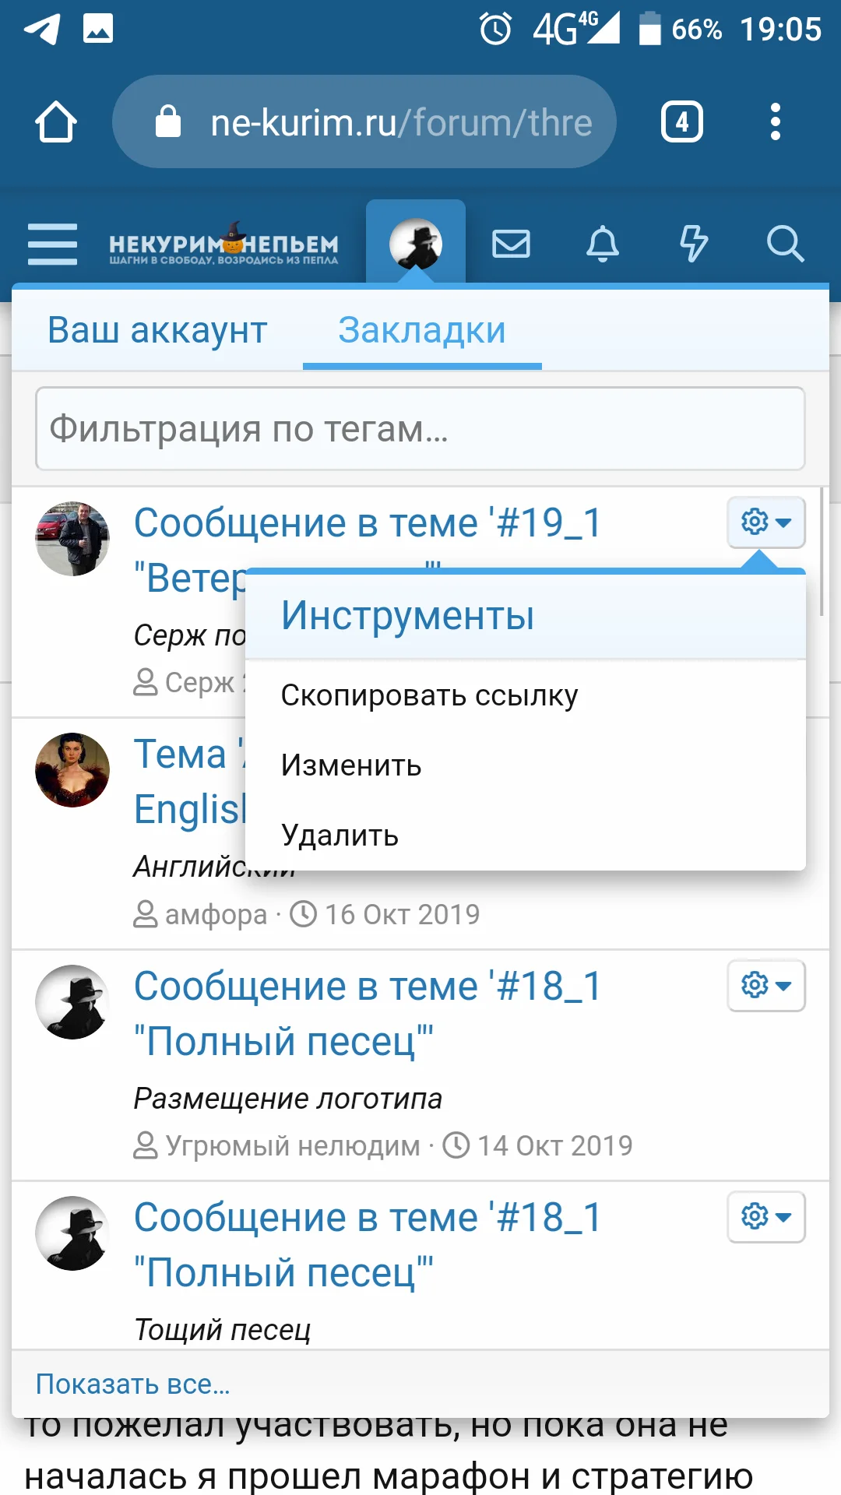The image size is (841, 1495).
Task: Open the search magnifier icon
Action: [x=786, y=244]
